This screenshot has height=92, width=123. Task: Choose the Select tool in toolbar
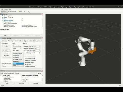click(x=20, y=12)
